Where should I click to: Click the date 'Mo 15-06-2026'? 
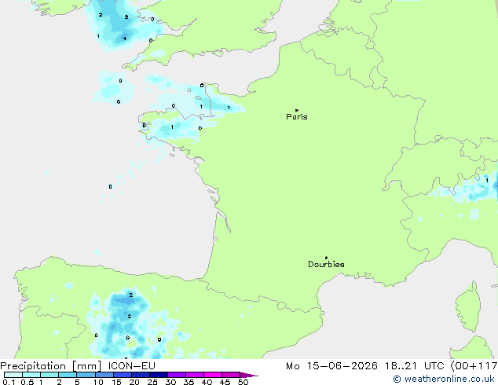331,366
